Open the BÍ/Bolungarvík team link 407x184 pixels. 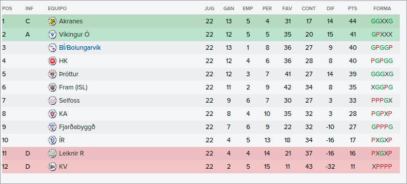80,48
